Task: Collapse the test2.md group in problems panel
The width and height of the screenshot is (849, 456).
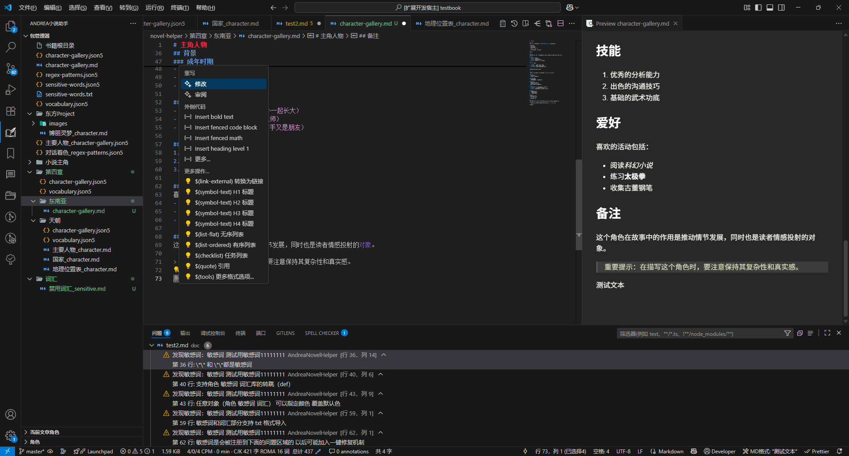Action: (152, 345)
